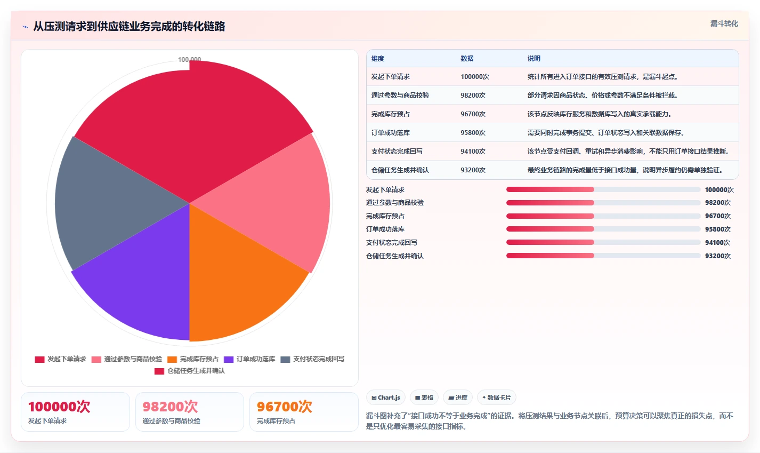Click the 完成库存预占 progress bar

(603, 216)
